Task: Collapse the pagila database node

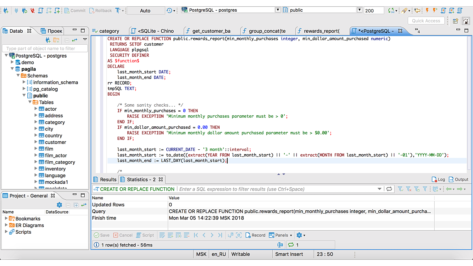Action: pyautogui.click(x=12, y=69)
